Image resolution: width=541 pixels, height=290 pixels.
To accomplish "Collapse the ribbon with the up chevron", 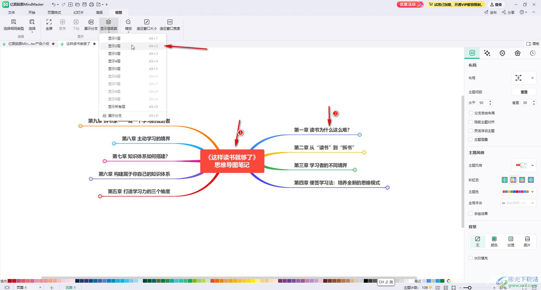I will coord(534,12).
